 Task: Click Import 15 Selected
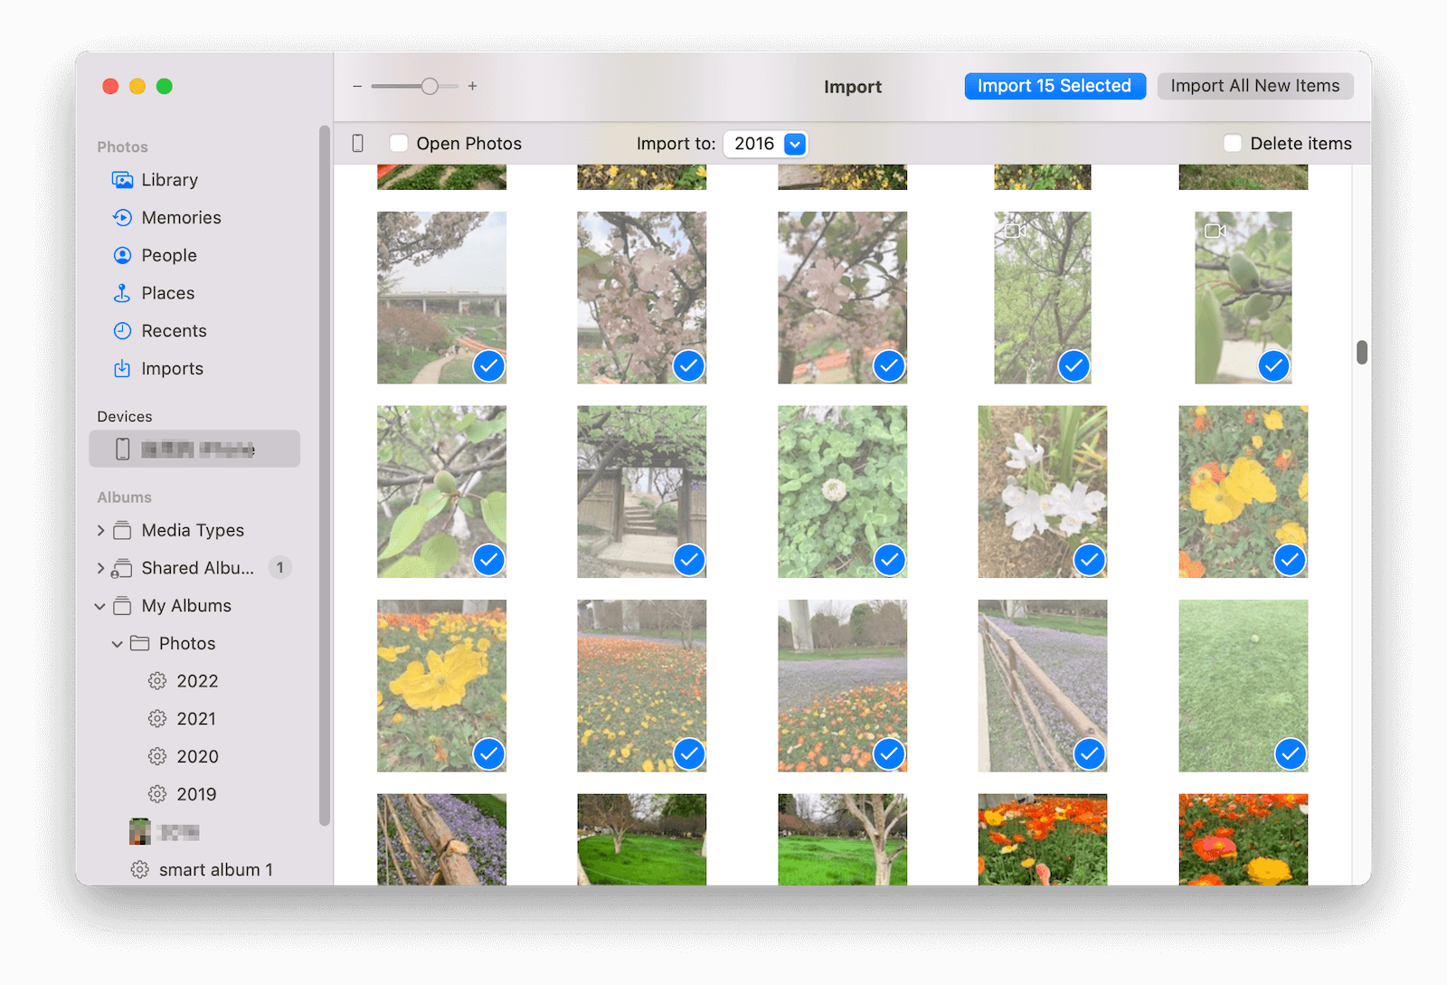coord(1055,85)
